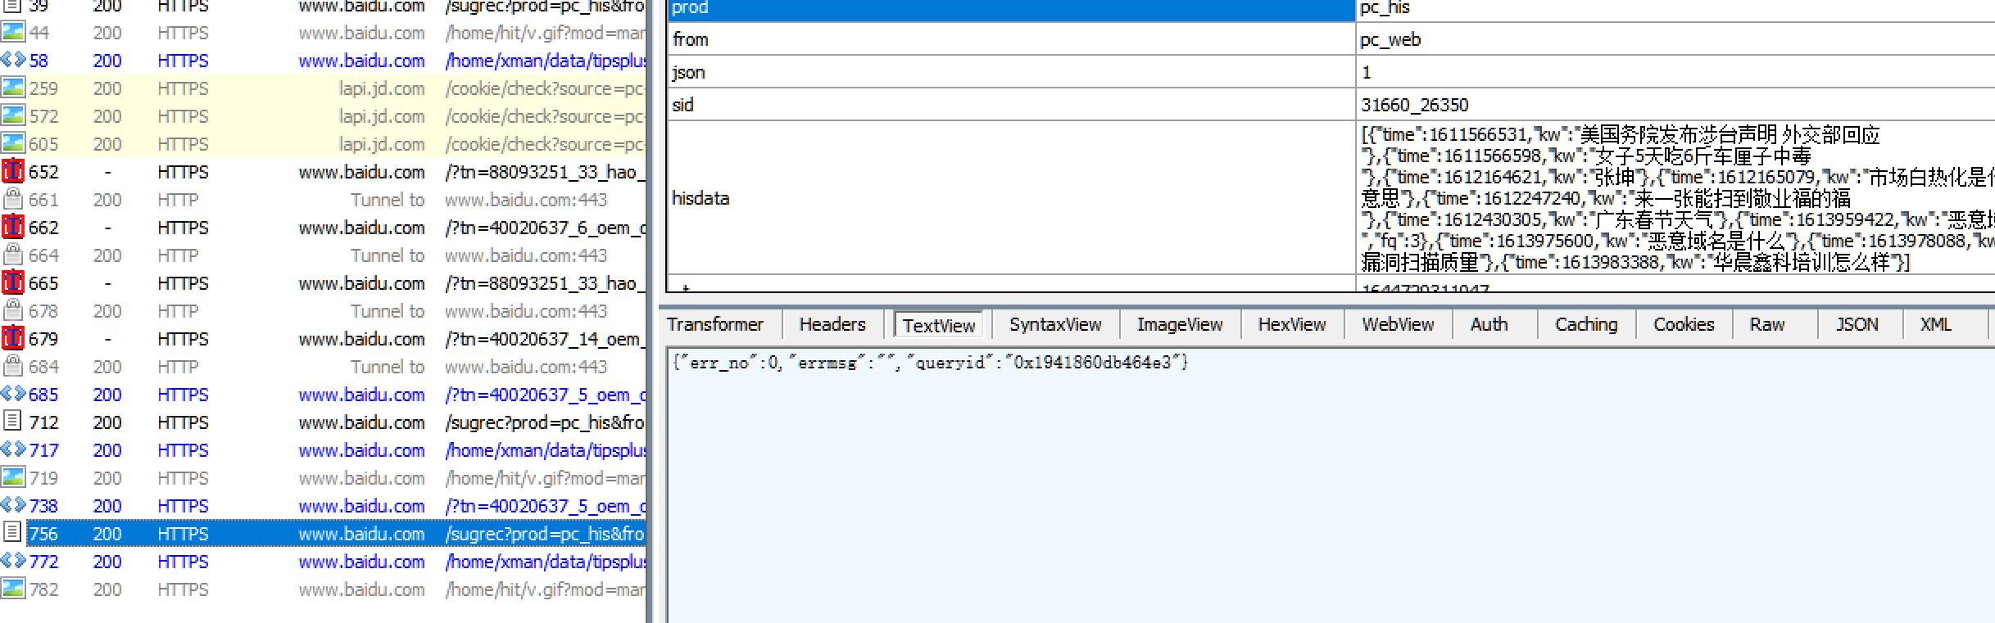Click the arrows icon of session 772

(x=13, y=562)
